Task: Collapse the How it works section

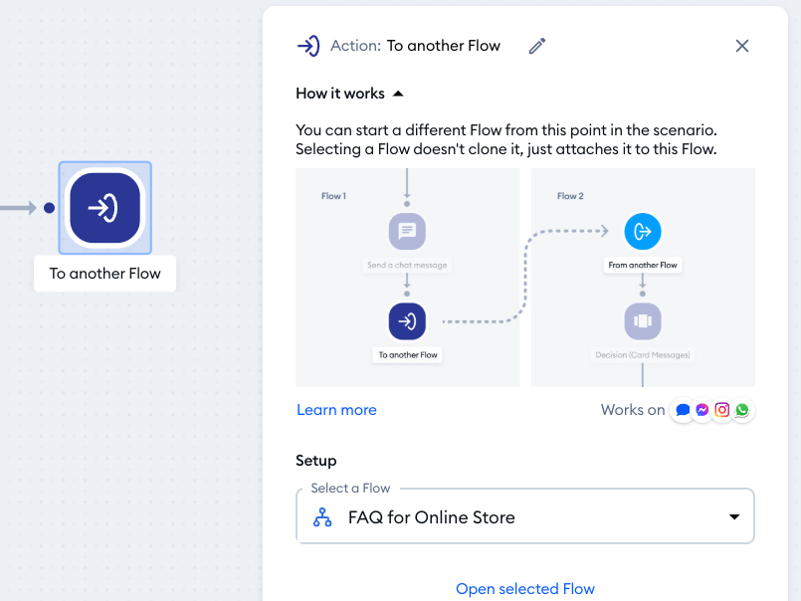Action: [x=398, y=94]
